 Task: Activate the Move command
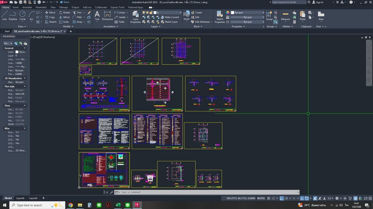[50, 12]
